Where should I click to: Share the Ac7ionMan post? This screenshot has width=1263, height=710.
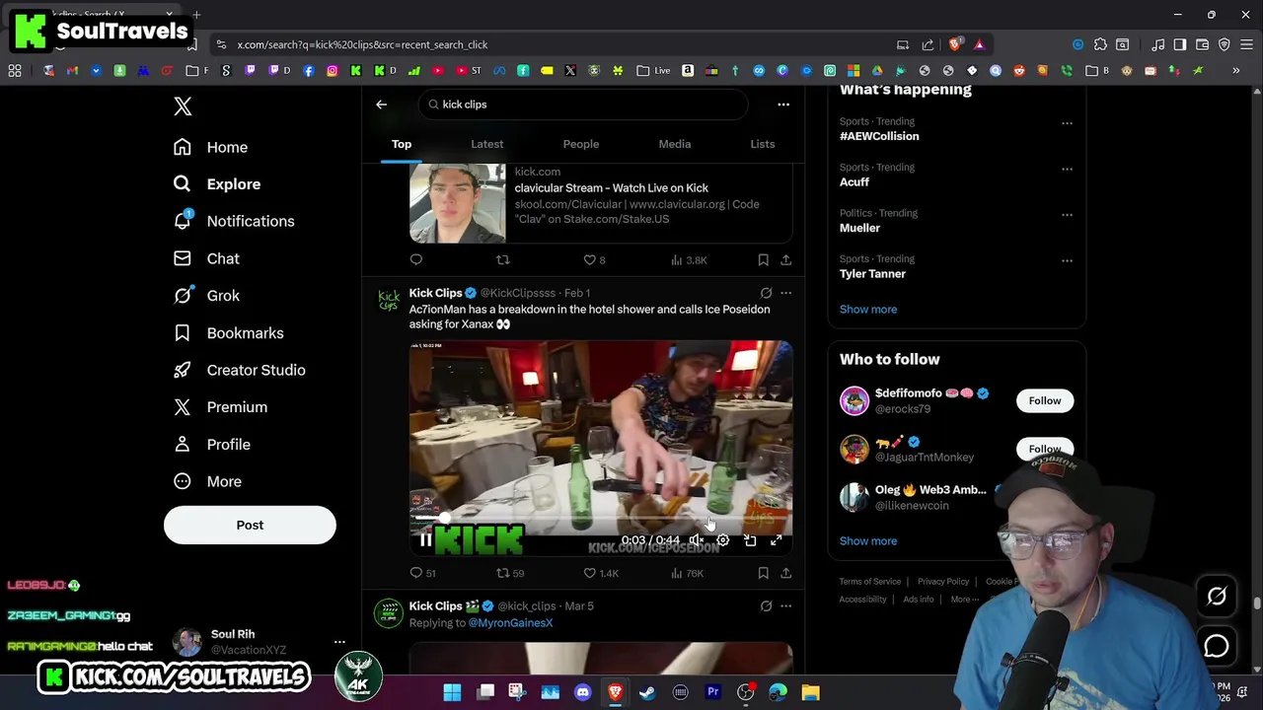click(785, 573)
